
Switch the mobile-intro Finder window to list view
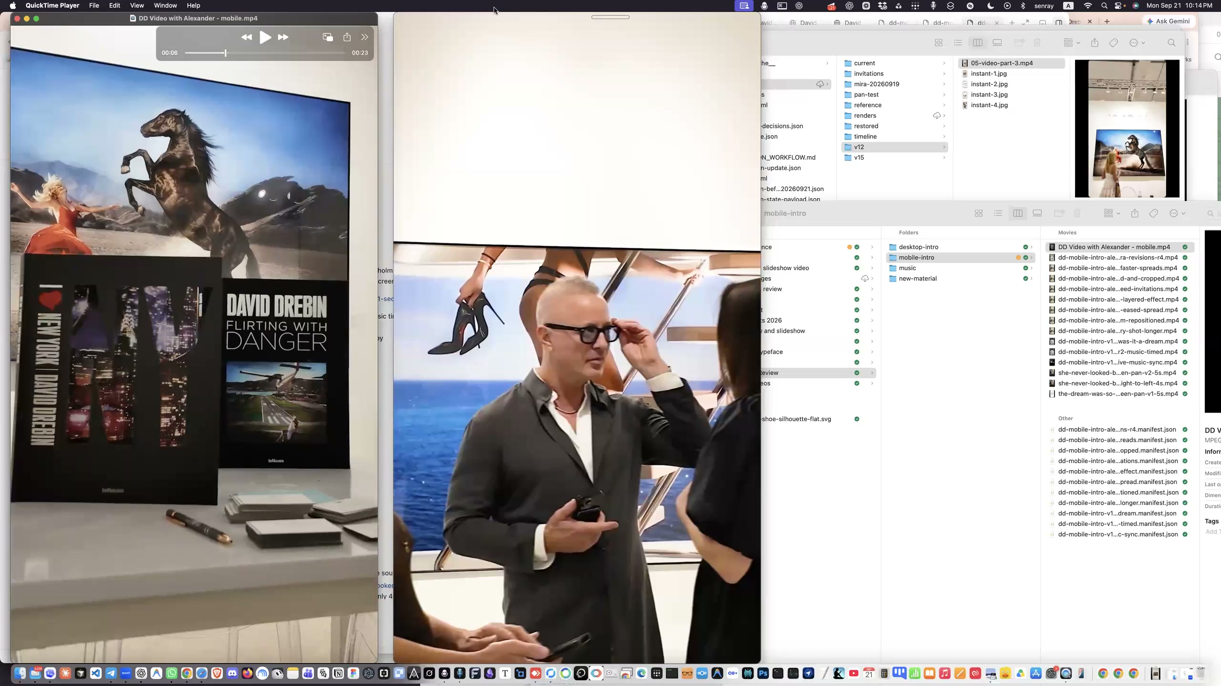(x=998, y=213)
